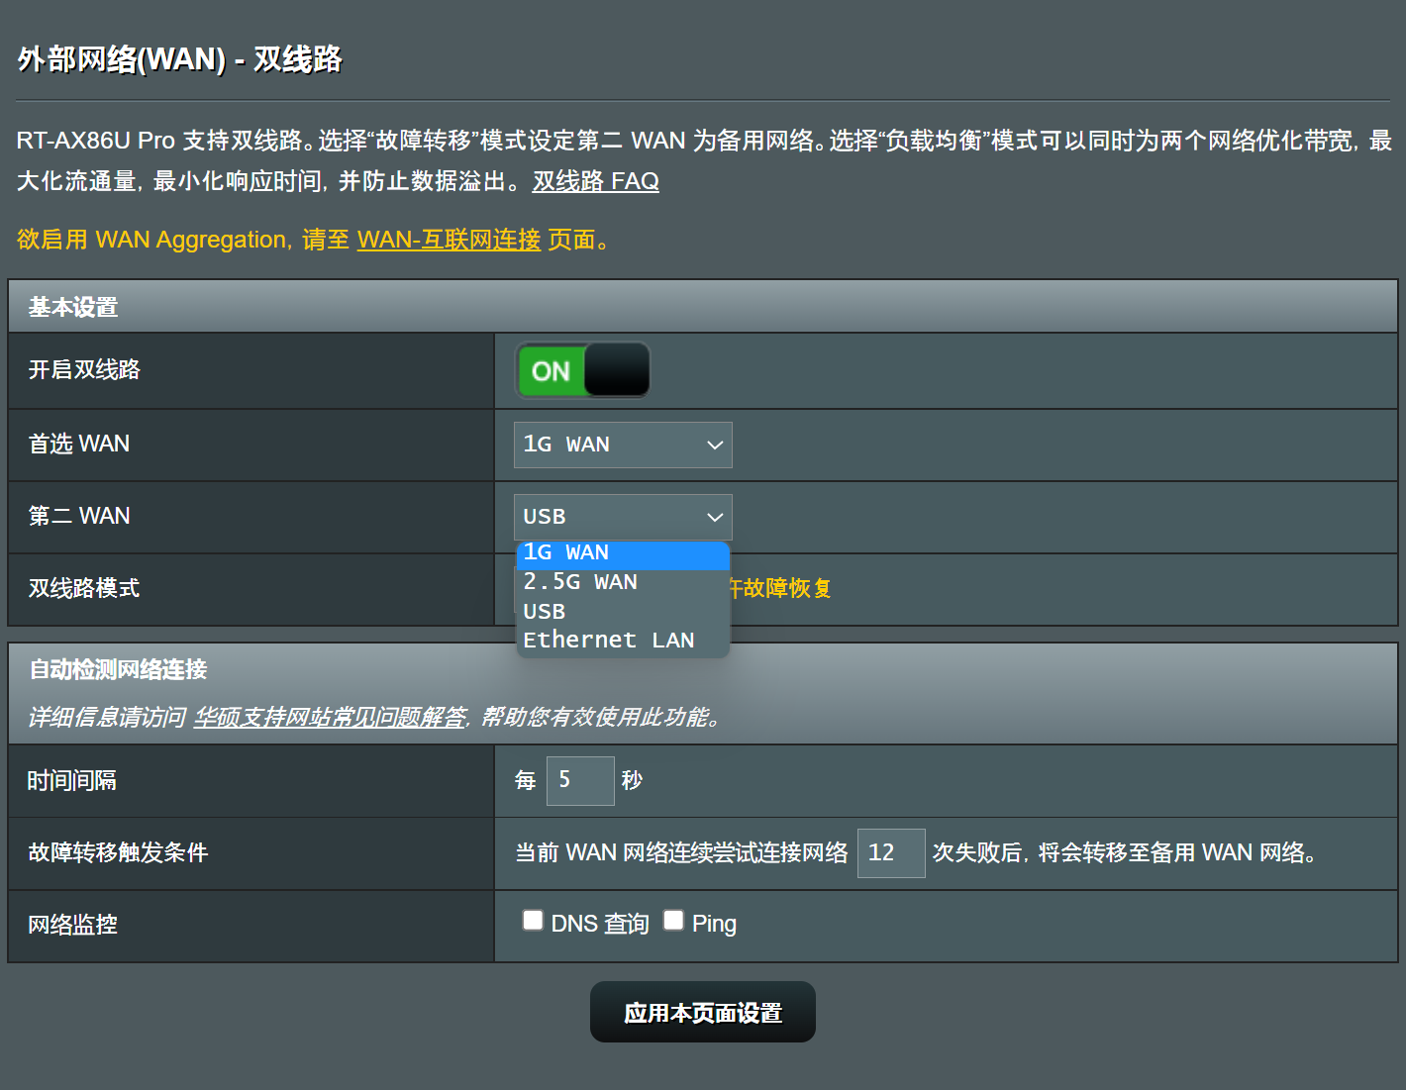Click the 基本设置 section header
This screenshot has width=1406, height=1090.
pos(73,308)
